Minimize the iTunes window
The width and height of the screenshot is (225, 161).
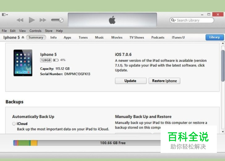(202, 15)
